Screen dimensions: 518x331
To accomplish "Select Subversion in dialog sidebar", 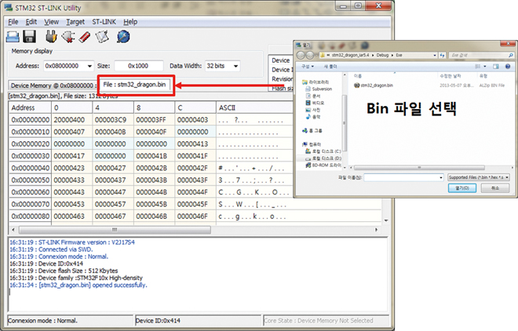I will [x=319, y=89].
